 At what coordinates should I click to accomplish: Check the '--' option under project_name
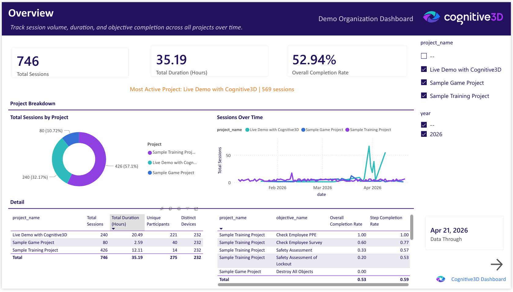[x=424, y=56]
